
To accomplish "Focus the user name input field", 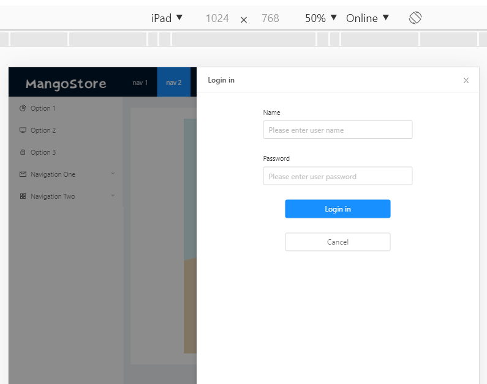I will (x=338, y=130).
